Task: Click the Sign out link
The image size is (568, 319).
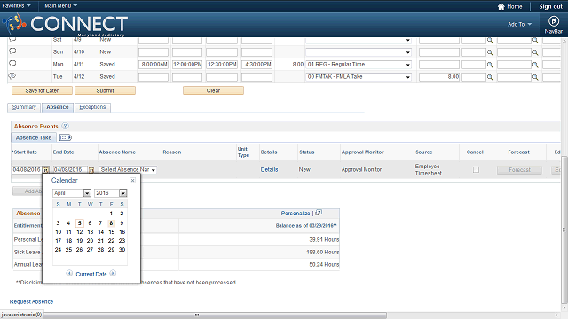Action: pos(550,6)
